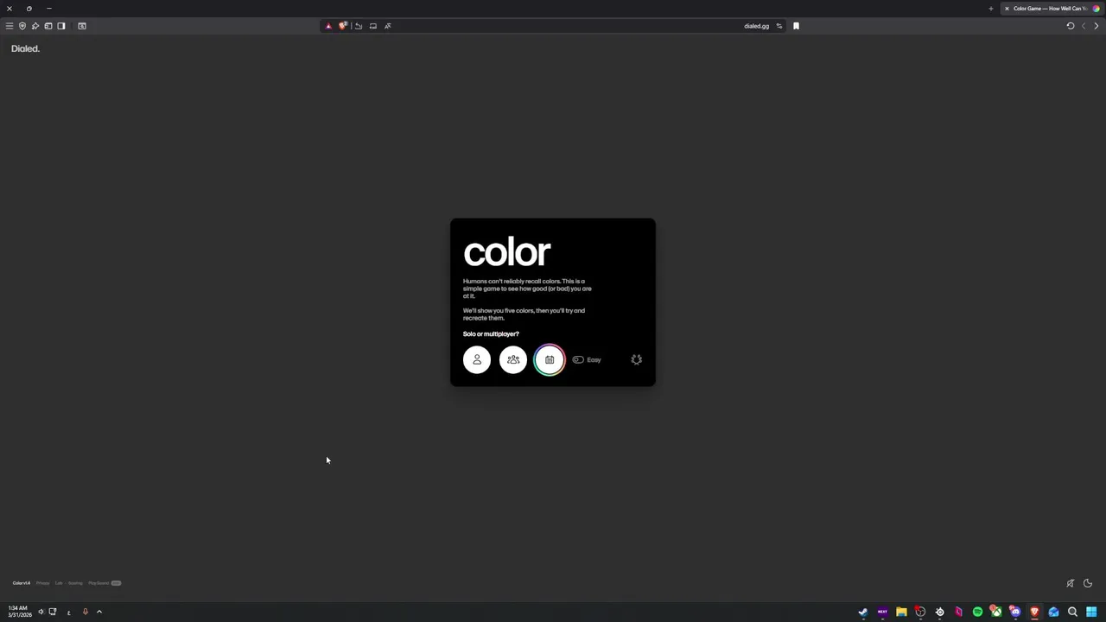
Task: Open Spotify from the taskbar
Action: tap(977, 612)
